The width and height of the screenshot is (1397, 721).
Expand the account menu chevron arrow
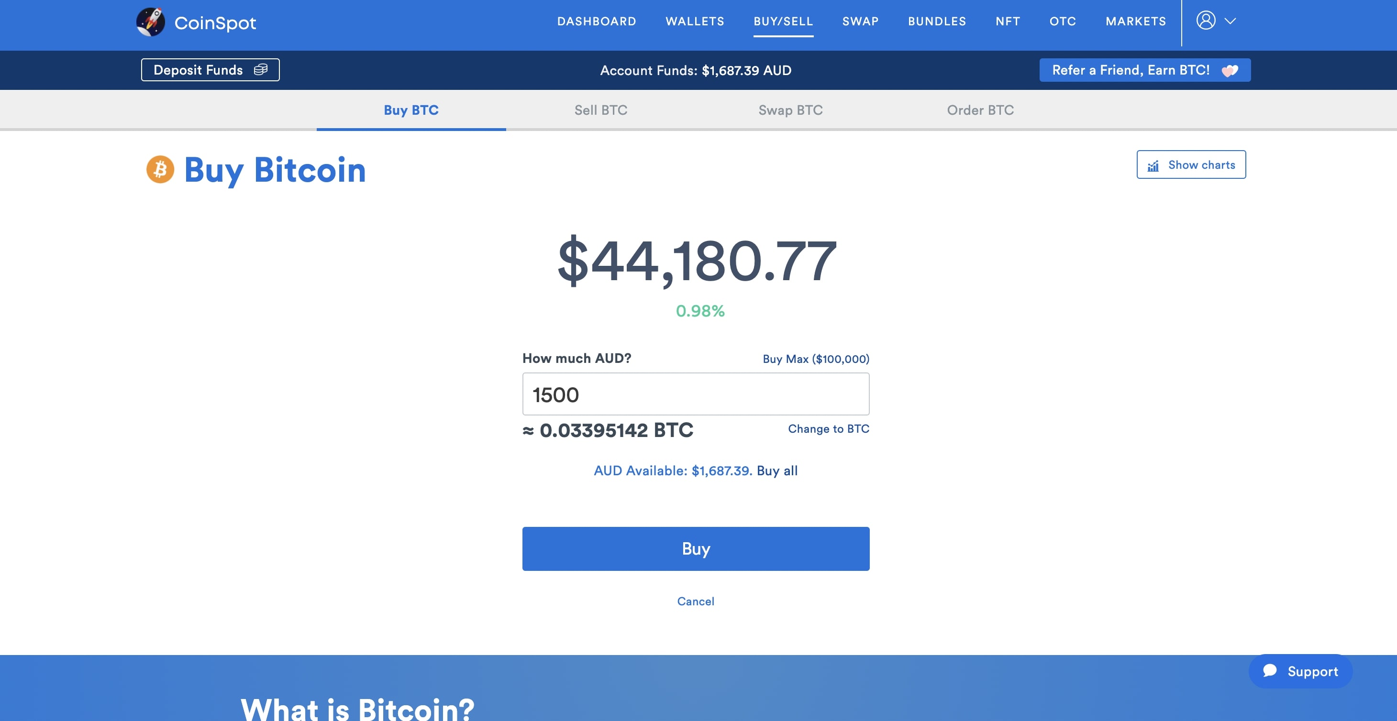1230,21
